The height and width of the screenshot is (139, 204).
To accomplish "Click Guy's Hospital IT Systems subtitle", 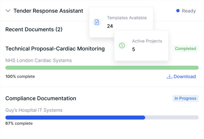I will tap(34, 110).
